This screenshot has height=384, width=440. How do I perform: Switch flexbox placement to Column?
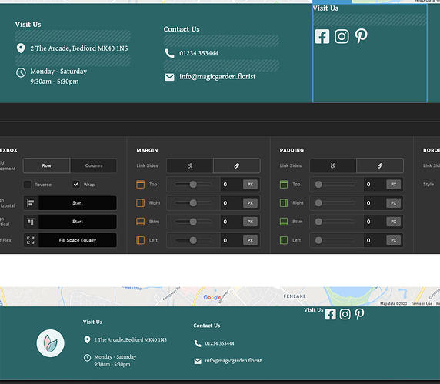pos(93,165)
